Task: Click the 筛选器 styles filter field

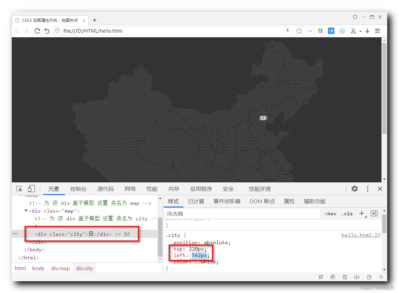Action: pyautogui.click(x=242, y=214)
